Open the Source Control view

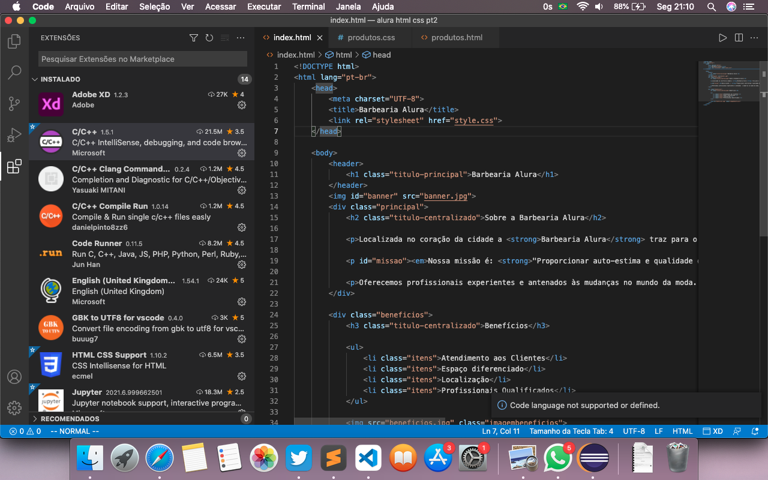pyautogui.click(x=14, y=104)
